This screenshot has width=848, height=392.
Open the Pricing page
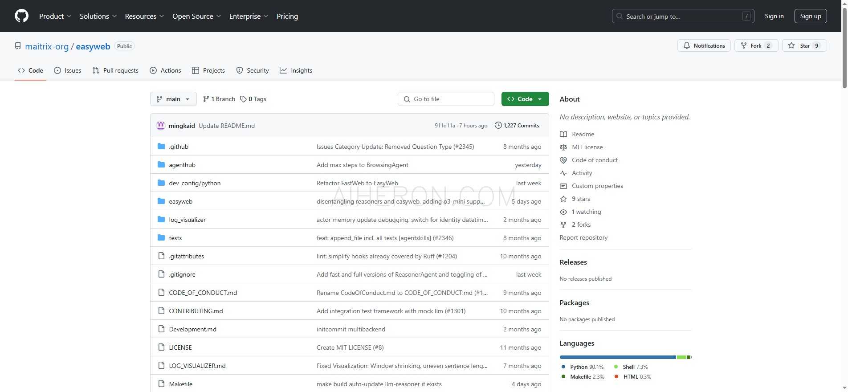click(x=287, y=16)
